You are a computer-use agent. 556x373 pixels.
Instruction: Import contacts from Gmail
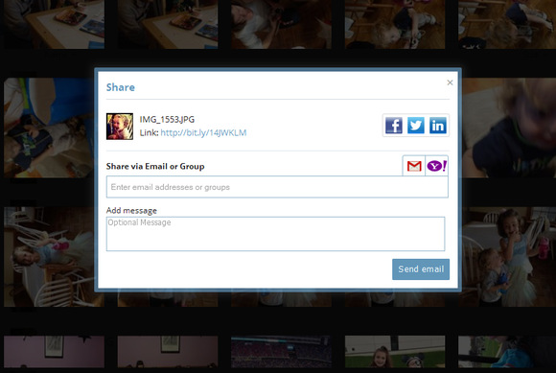(414, 166)
